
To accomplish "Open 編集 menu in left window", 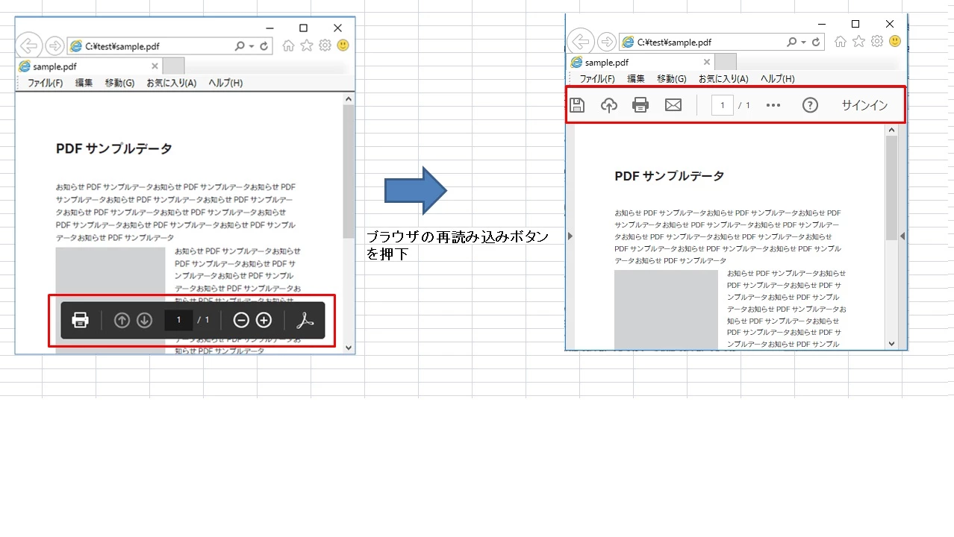I will pos(84,83).
